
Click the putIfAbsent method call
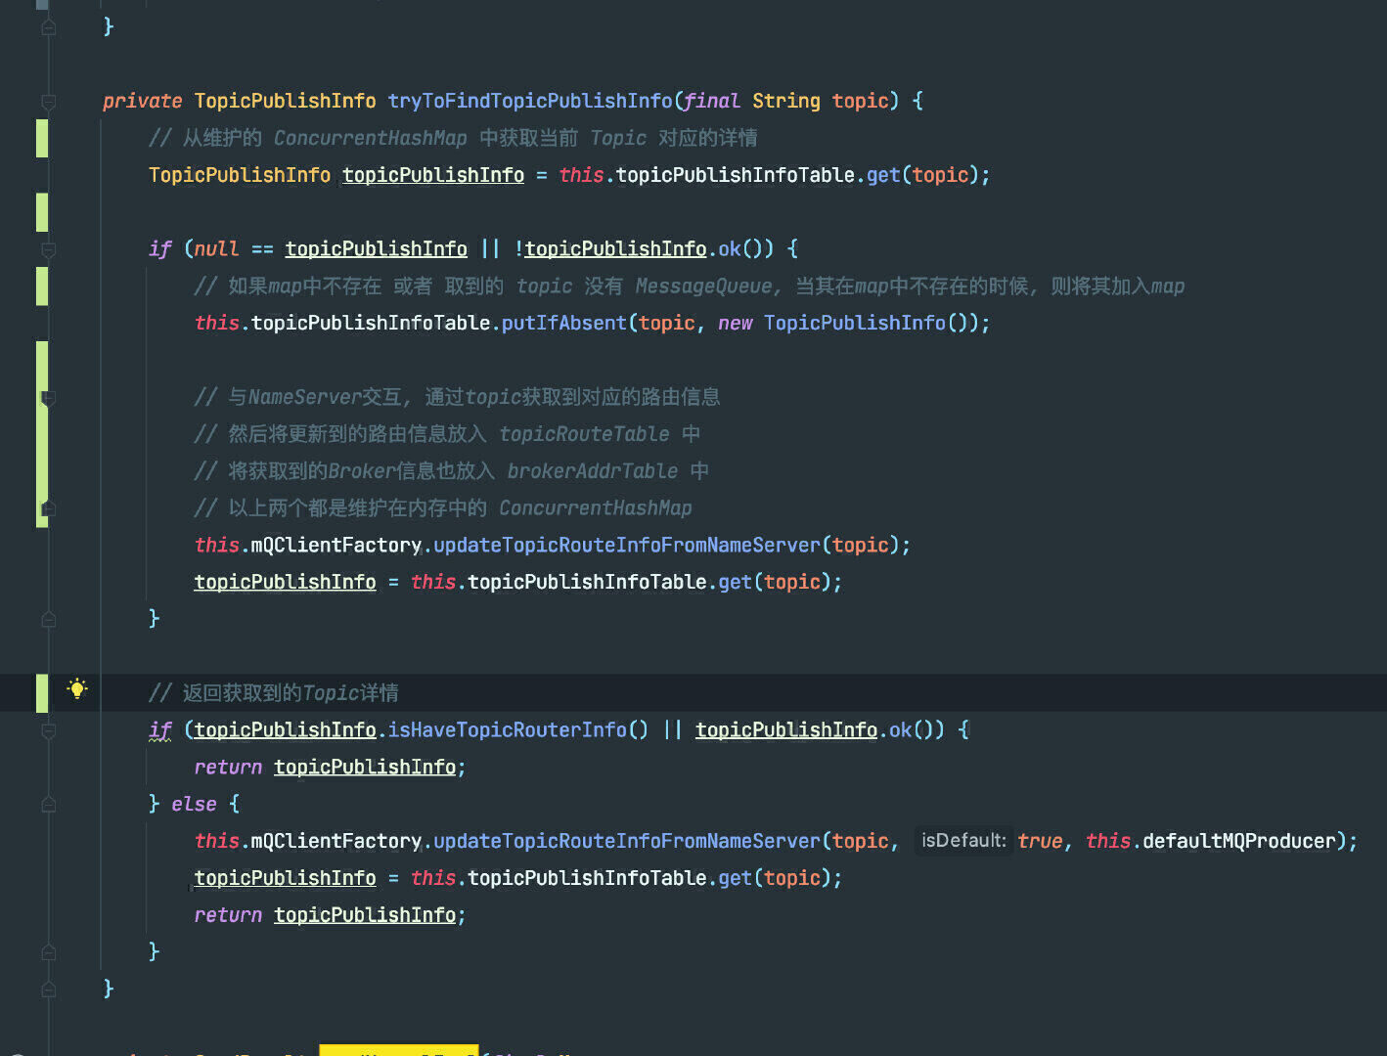click(563, 323)
